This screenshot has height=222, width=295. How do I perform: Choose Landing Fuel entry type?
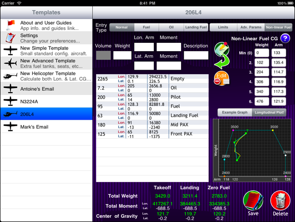coord(196,28)
